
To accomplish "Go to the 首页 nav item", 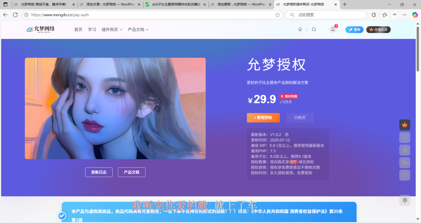I will 79,30.
